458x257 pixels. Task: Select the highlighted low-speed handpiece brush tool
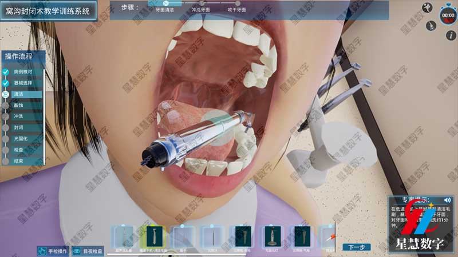[153, 236]
